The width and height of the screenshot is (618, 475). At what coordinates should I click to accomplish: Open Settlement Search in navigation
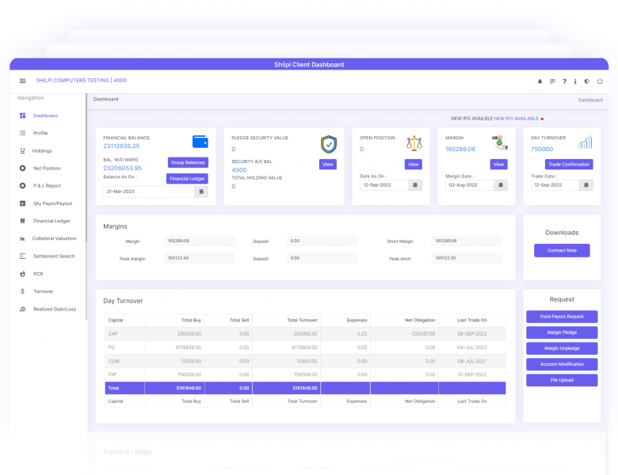pyautogui.click(x=54, y=256)
